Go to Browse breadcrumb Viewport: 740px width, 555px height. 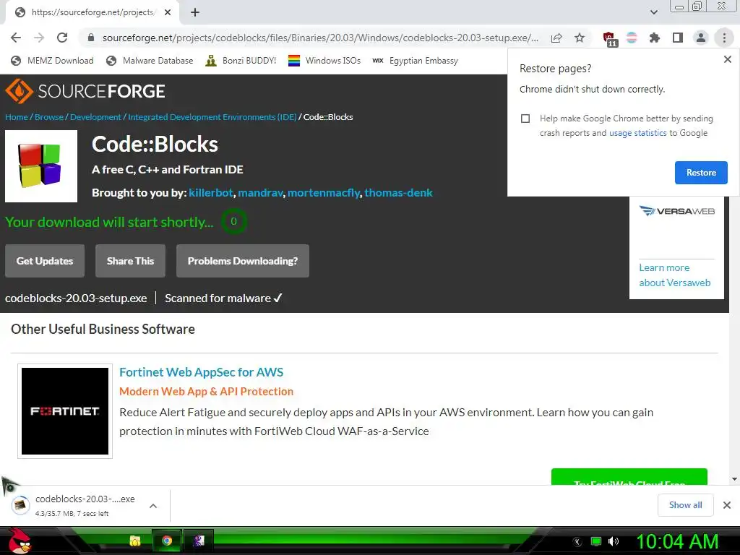pyautogui.click(x=49, y=117)
